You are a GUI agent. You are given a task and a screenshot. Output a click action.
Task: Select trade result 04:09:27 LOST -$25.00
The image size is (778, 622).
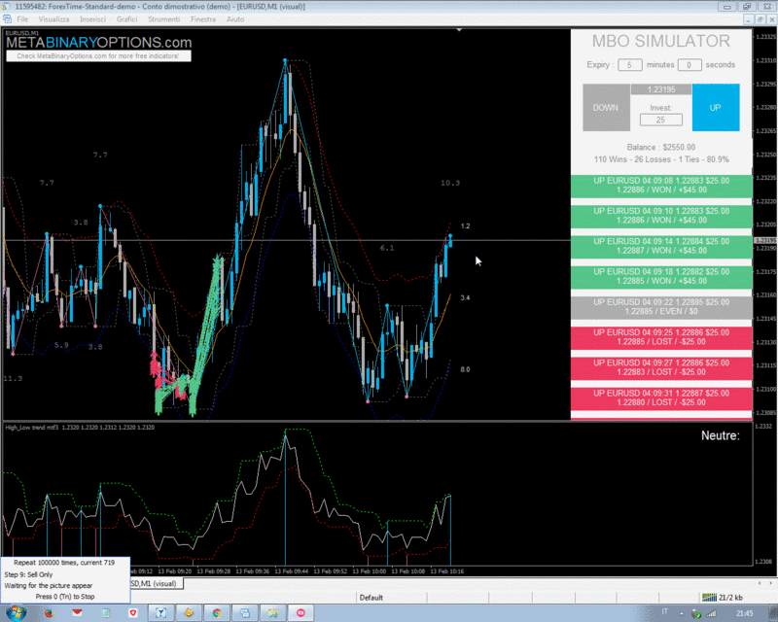661,367
